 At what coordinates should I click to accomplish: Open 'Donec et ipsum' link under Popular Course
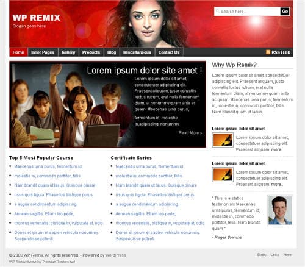click(56, 235)
